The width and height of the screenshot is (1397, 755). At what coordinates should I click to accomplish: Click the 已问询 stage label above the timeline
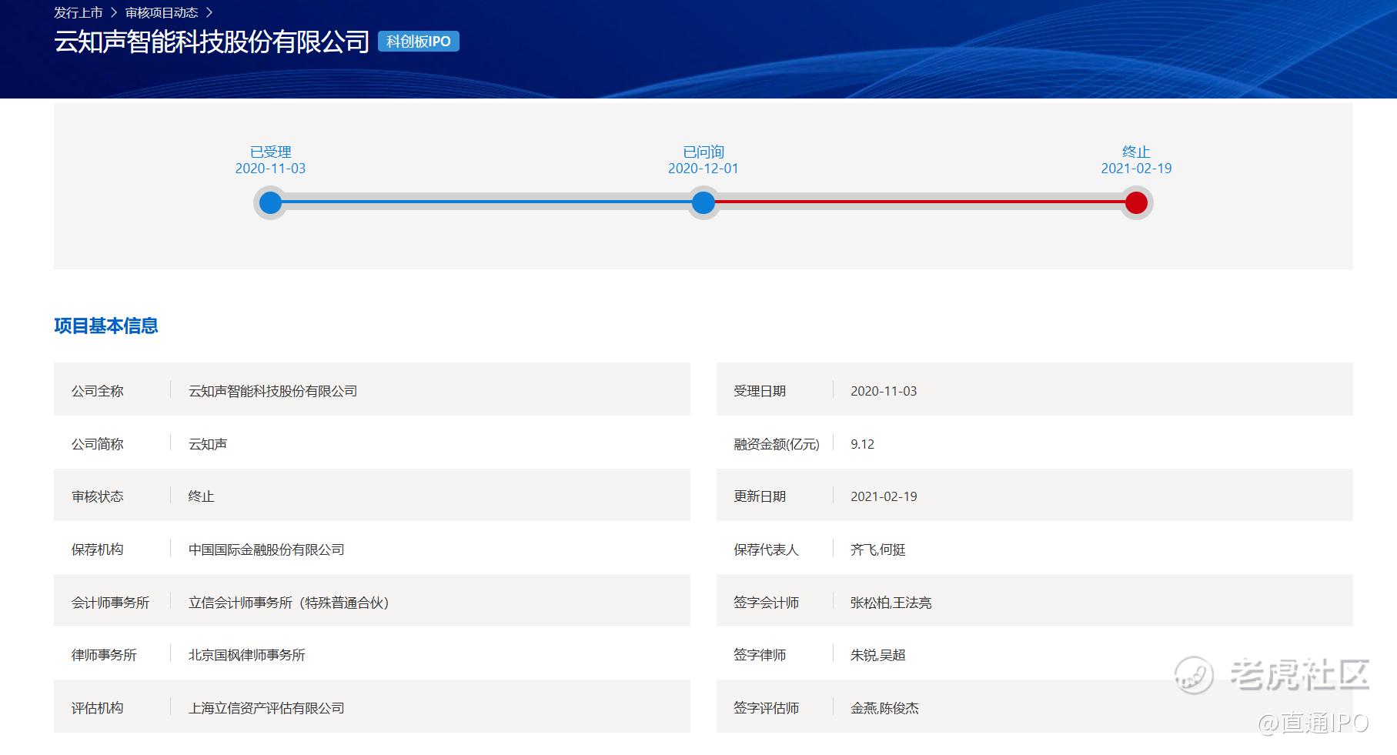[704, 152]
